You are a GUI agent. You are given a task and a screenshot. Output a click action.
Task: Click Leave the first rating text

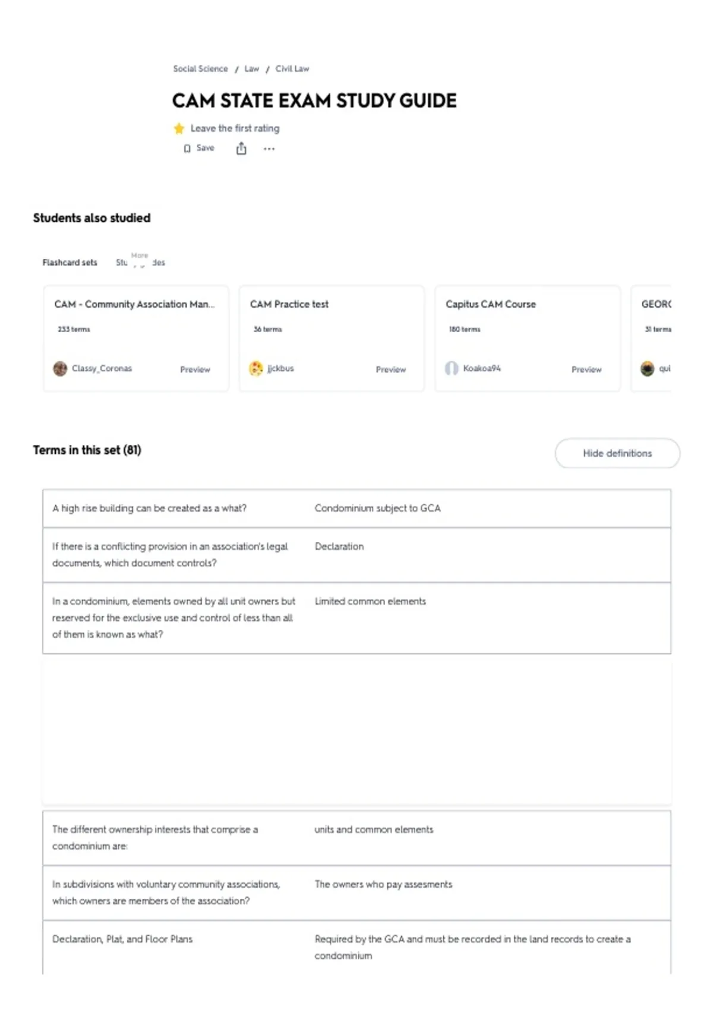pyautogui.click(x=235, y=128)
